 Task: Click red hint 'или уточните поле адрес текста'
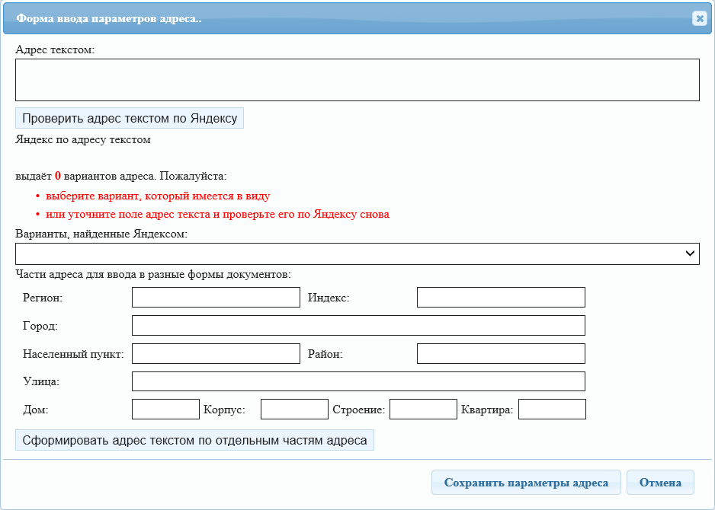217,215
